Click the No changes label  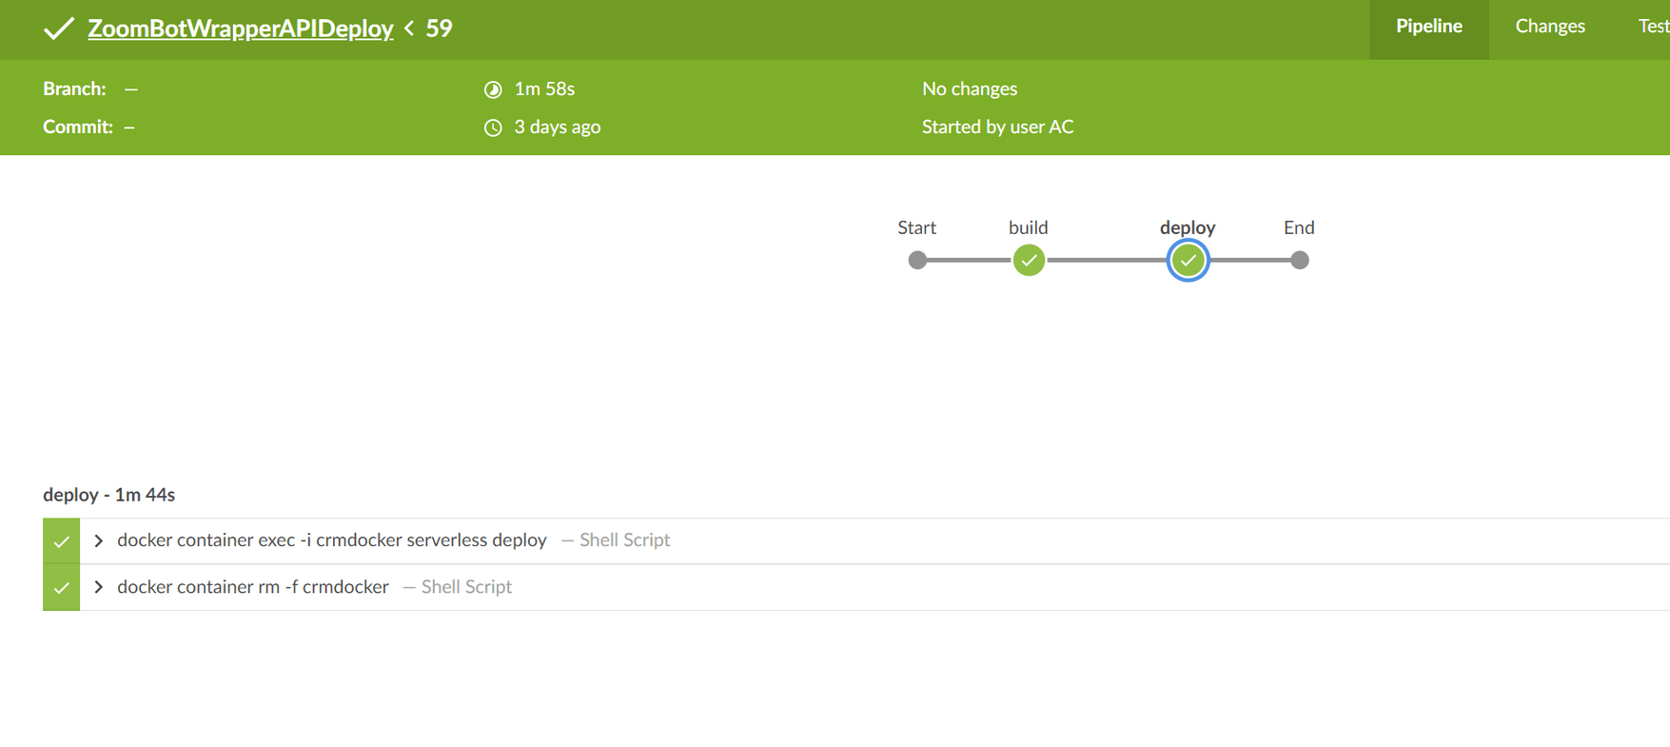[969, 88]
